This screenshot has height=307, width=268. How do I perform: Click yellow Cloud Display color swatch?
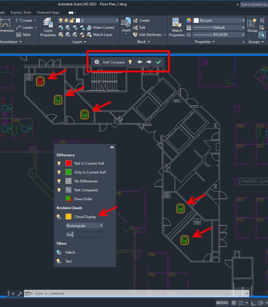click(x=68, y=217)
